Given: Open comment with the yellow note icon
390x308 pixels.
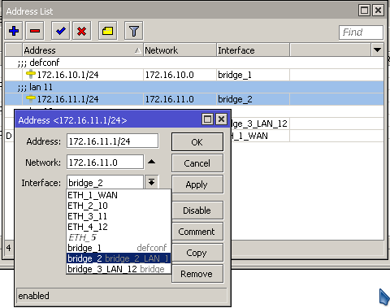Looking at the screenshot, I should coord(107,31).
